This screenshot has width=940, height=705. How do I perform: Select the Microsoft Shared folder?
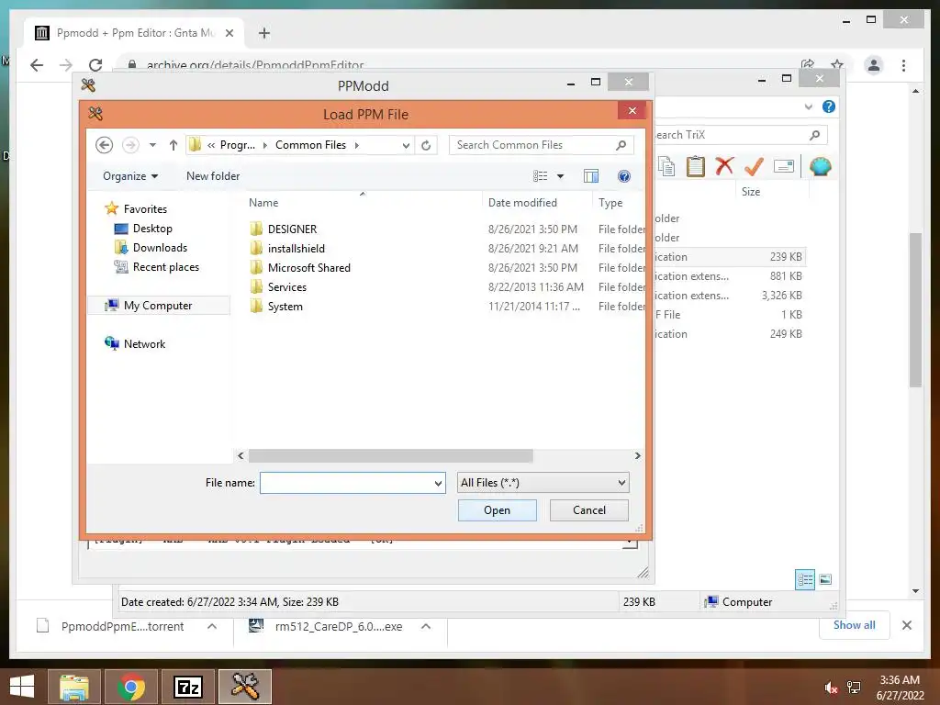tap(308, 267)
